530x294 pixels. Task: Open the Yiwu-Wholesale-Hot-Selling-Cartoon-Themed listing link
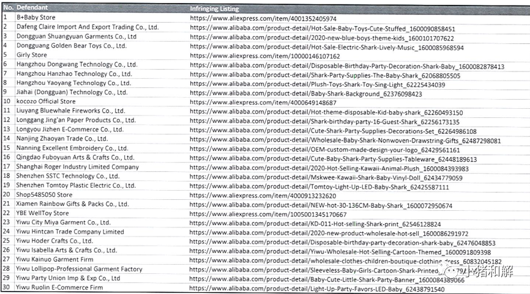pyautogui.click(x=340, y=252)
